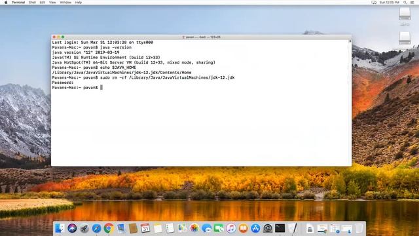Screen dimensions: 419x236
Task: Zoom Terminal window with green button
Action: tap(63, 37)
